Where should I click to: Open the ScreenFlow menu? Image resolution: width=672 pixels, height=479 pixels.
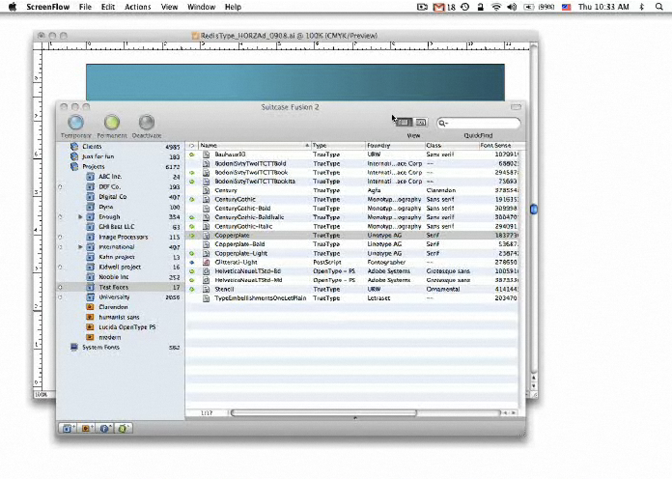click(x=47, y=7)
